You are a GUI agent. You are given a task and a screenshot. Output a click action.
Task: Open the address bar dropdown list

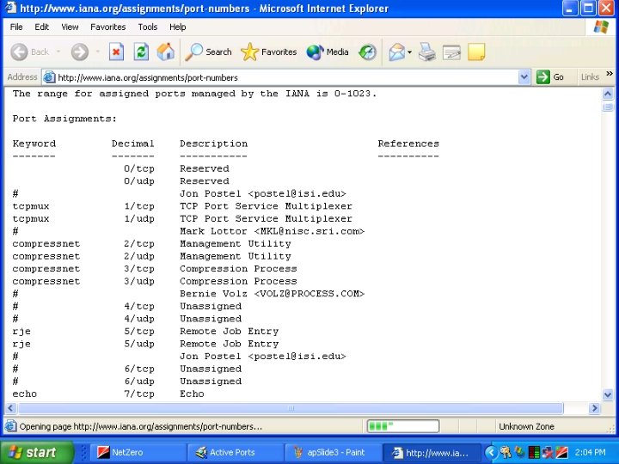point(524,77)
